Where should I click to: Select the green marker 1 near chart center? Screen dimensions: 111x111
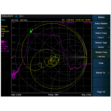click(54, 59)
